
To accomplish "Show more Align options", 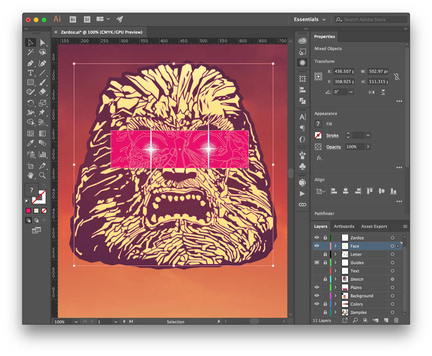I will (x=399, y=202).
